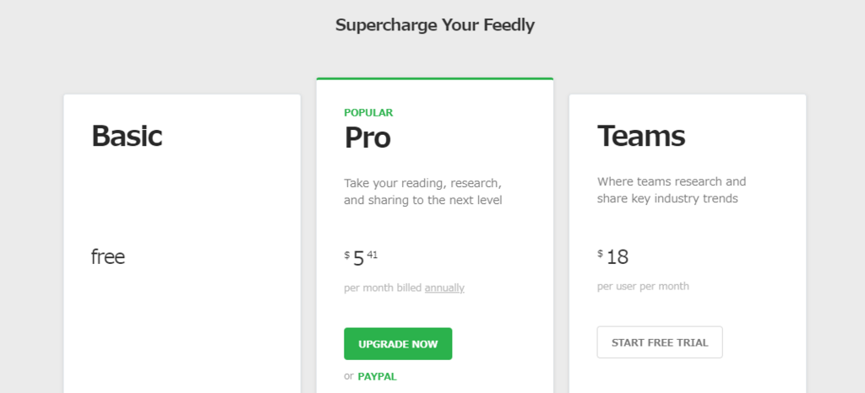The image size is (865, 393).
Task: Click the "or" text beside PAYPAL
Action: [x=349, y=376]
